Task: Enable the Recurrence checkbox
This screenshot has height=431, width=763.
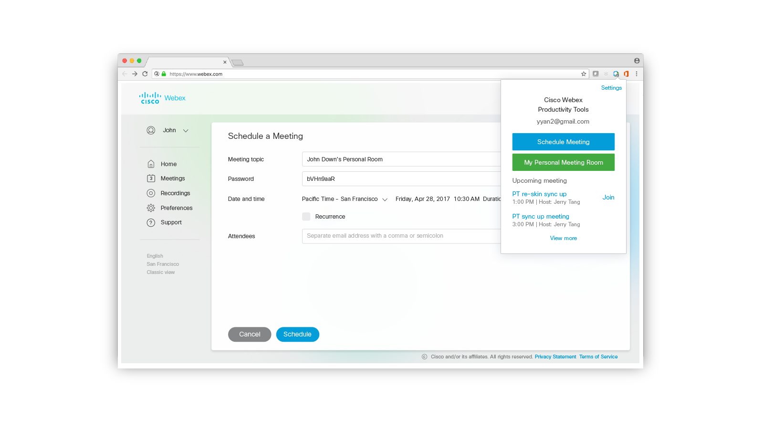Action: pos(306,217)
